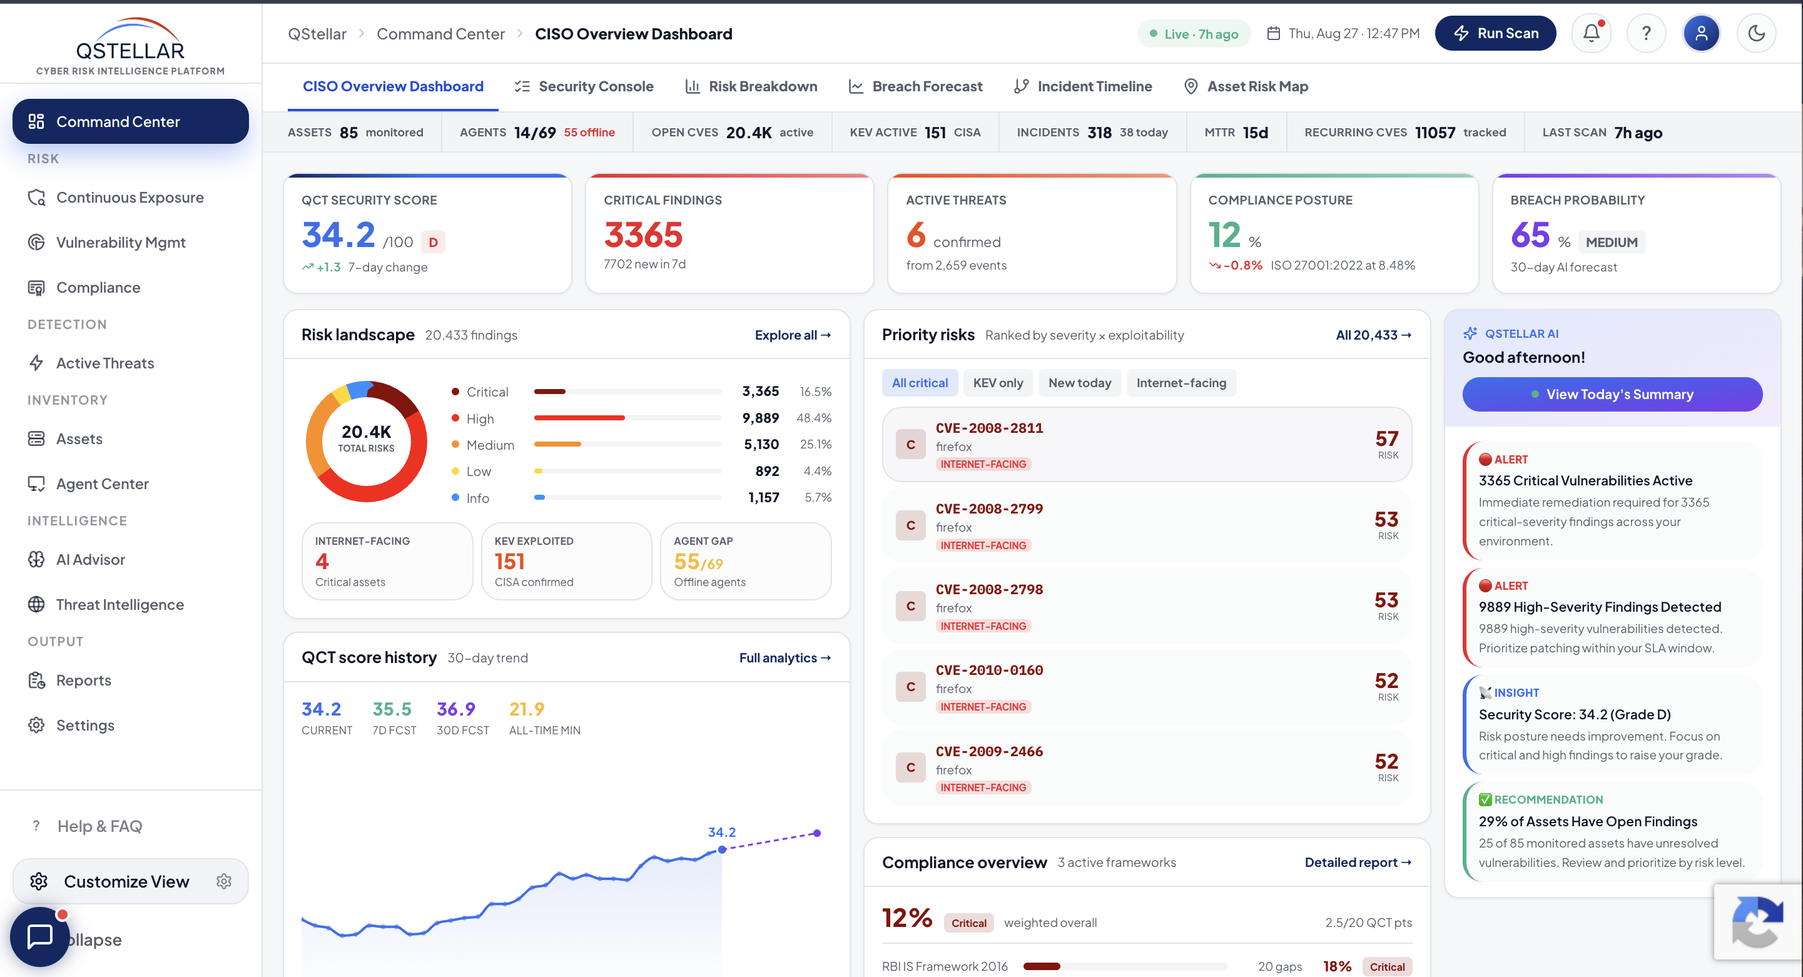Open the CVE-2008-2798 risk row
The width and height of the screenshot is (1803, 977).
(1147, 606)
